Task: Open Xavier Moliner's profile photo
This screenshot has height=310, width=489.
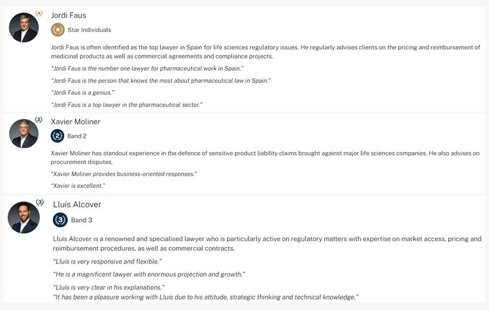Action: point(24,134)
